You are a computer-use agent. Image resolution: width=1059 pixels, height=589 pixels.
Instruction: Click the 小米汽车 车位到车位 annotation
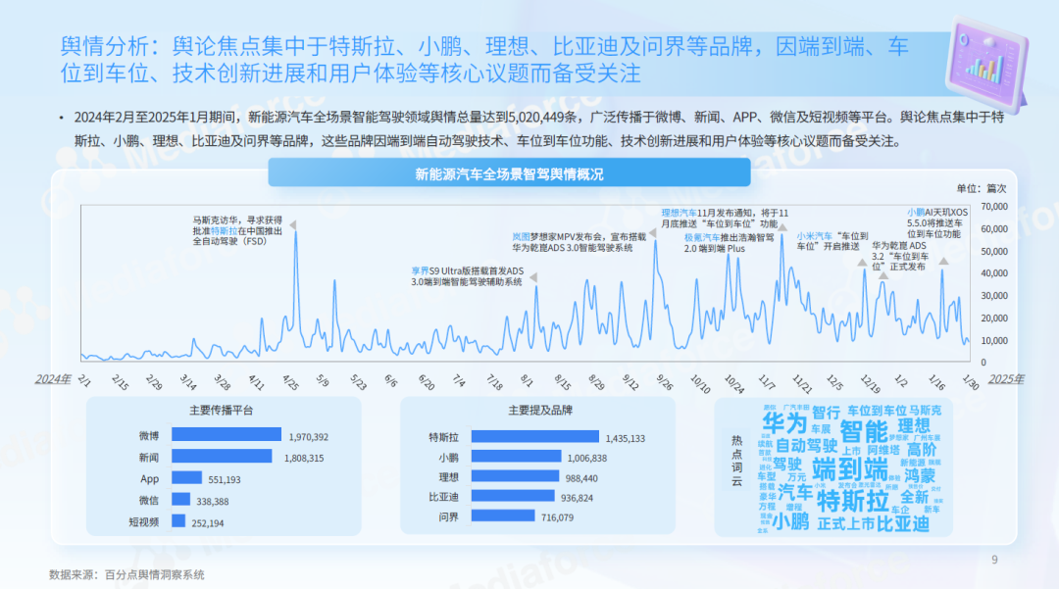pyautogui.click(x=832, y=241)
